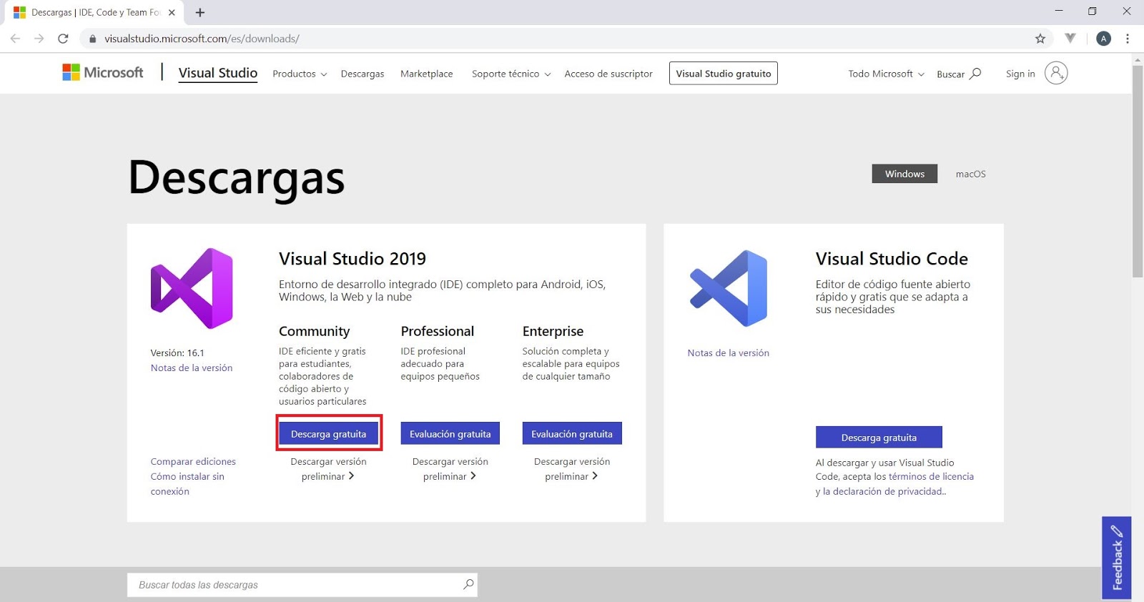Viewport: 1144px width, 602px height.
Task: Switch platform to Windows
Action: tap(904, 174)
